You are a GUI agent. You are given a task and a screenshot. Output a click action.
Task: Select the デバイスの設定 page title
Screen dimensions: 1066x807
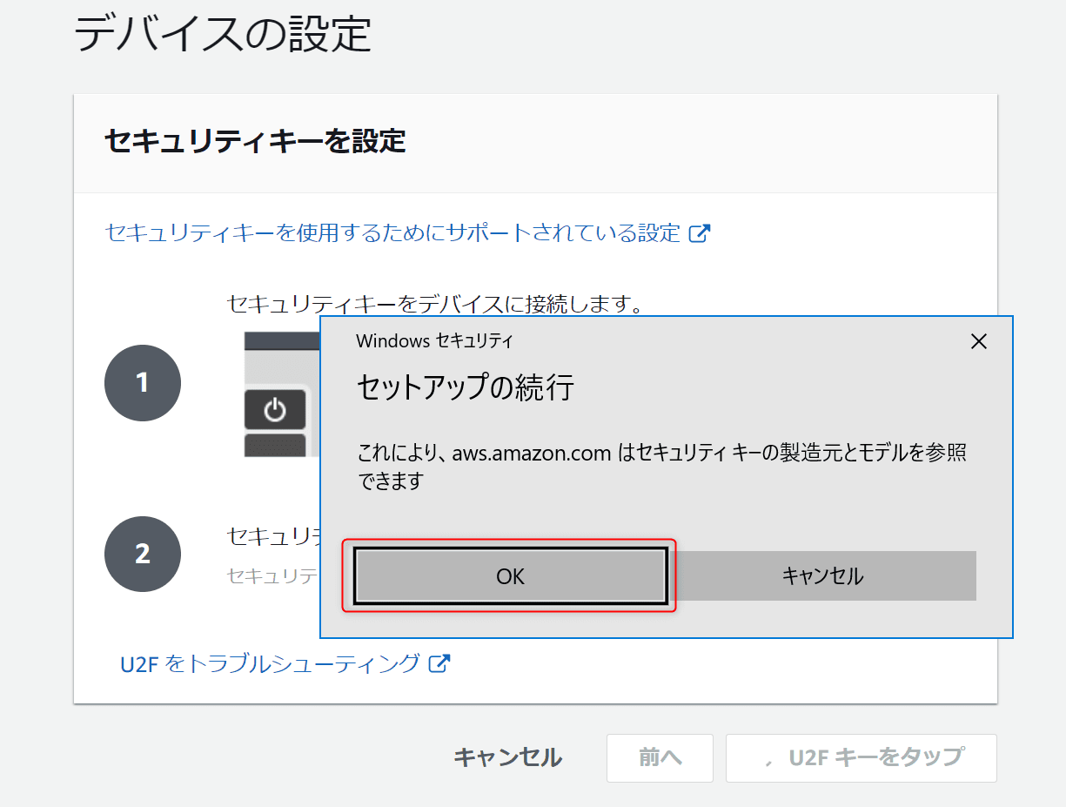point(223,34)
